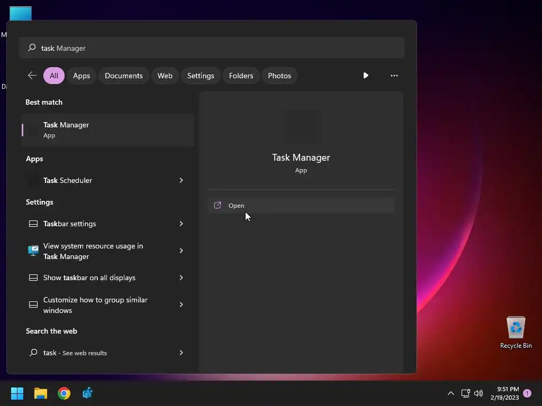
Task: Click the search magnifier icon in search box
Action: point(32,48)
